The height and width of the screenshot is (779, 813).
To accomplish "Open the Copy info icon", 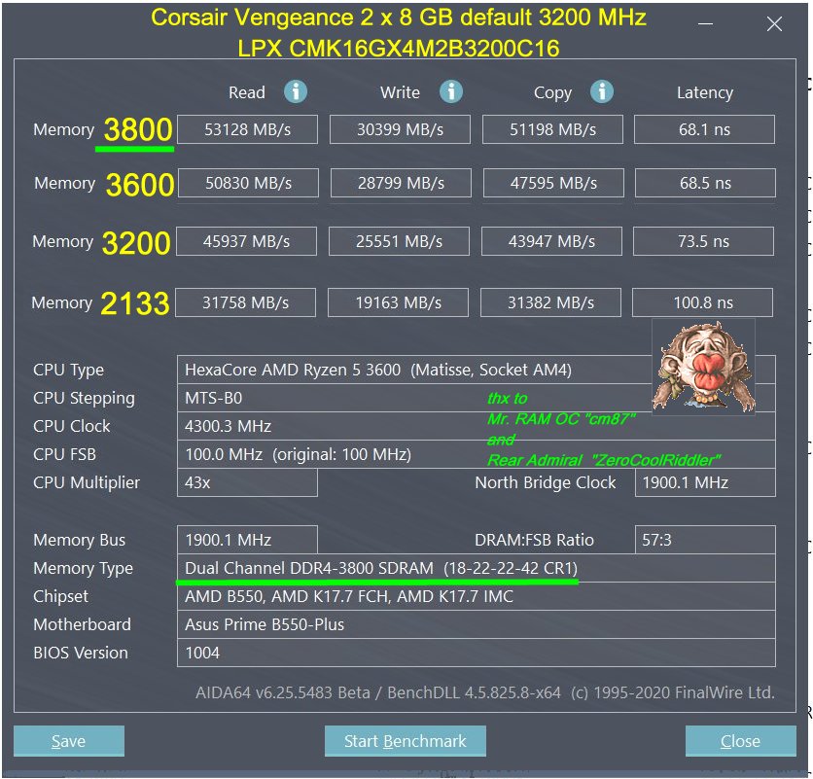I will pyautogui.click(x=601, y=91).
